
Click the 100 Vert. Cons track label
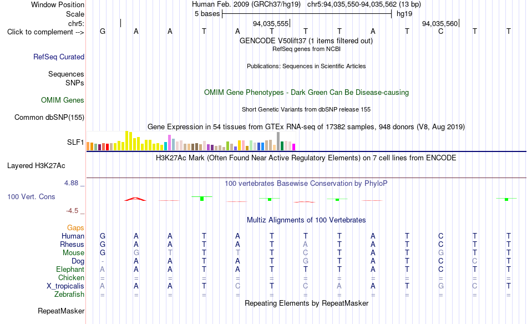tap(31, 196)
